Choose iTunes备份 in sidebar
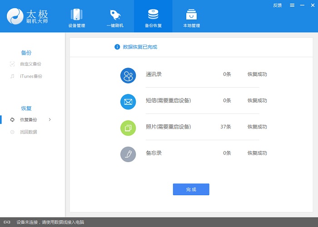 pos(30,76)
